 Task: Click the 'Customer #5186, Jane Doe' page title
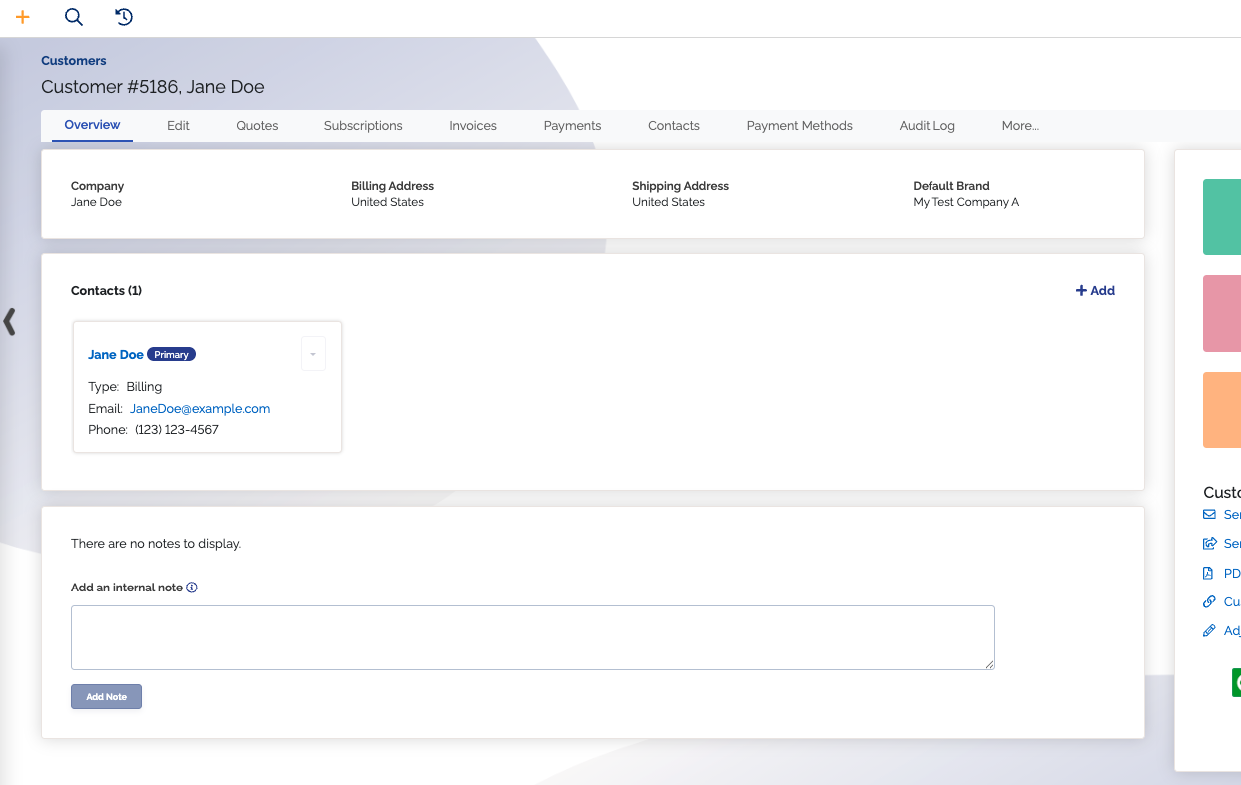point(153,87)
